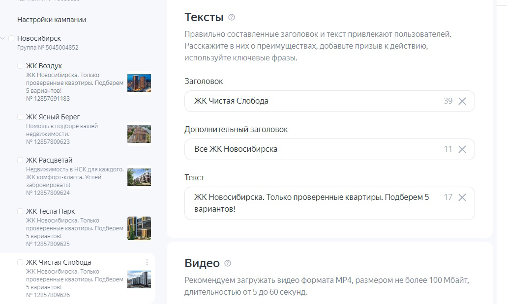This screenshot has height=304, width=507.
Task: Open three-dot menu for ЖК Чистая Слобода
Action: coord(147,262)
